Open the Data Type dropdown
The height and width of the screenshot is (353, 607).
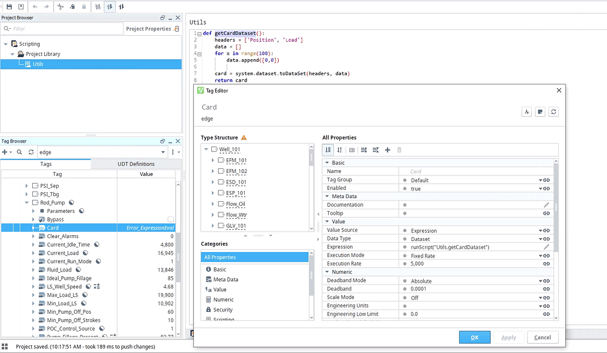tap(540, 239)
